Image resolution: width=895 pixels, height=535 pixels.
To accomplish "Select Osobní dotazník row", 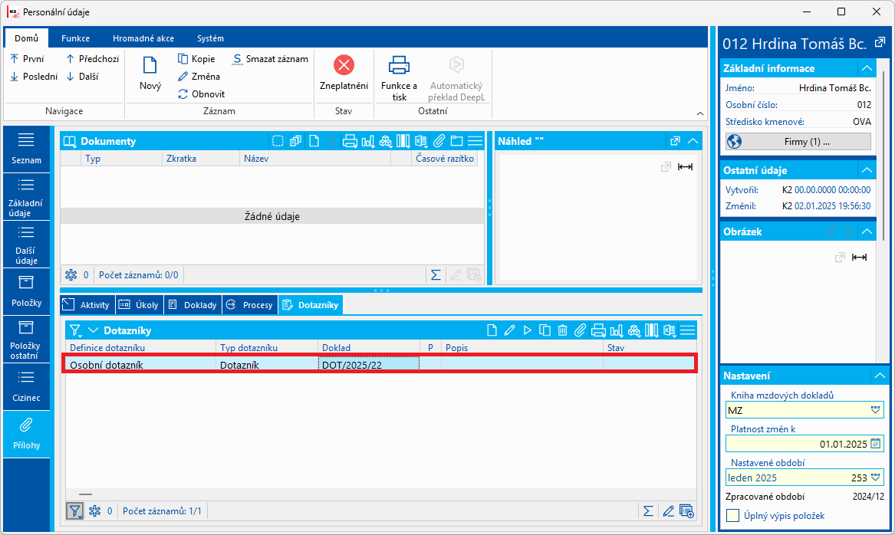I will point(380,365).
